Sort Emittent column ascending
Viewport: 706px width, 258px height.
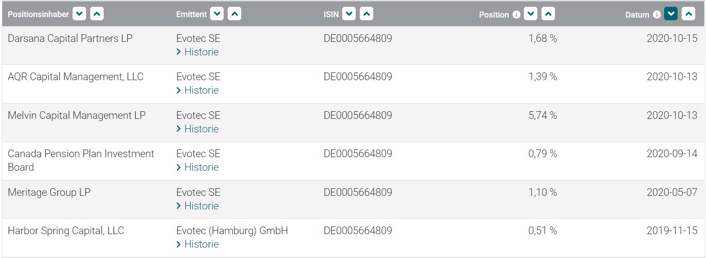(x=234, y=14)
